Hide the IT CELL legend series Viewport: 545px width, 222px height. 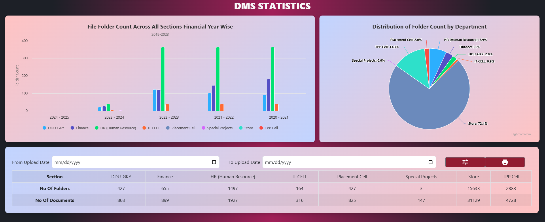click(x=151, y=128)
